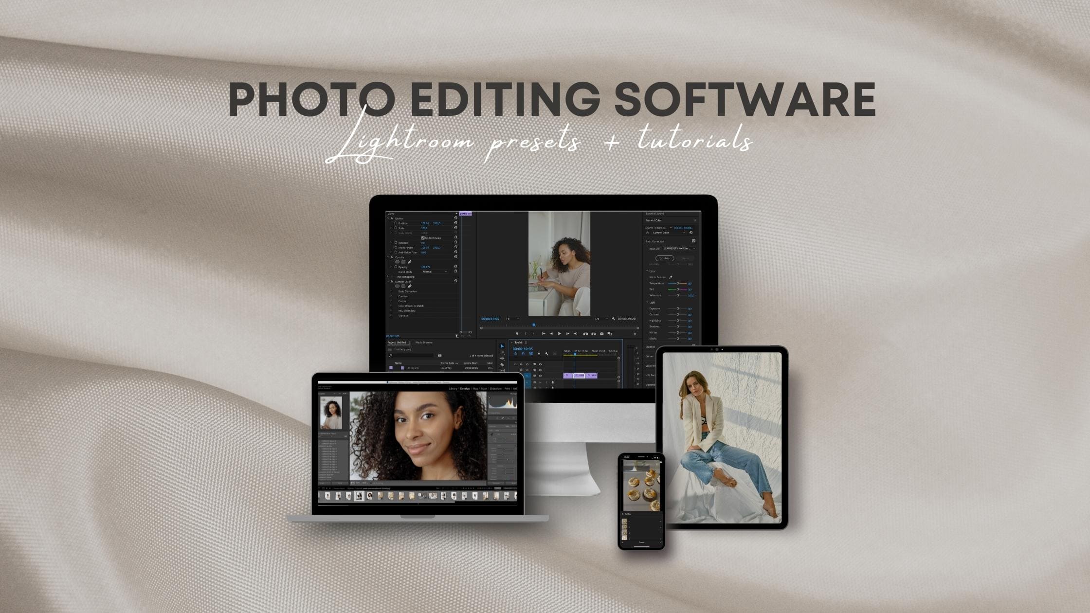Image resolution: width=1090 pixels, height=613 pixels.
Task: Select the Selection arrow tool in Premiere
Action: click(502, 346)
